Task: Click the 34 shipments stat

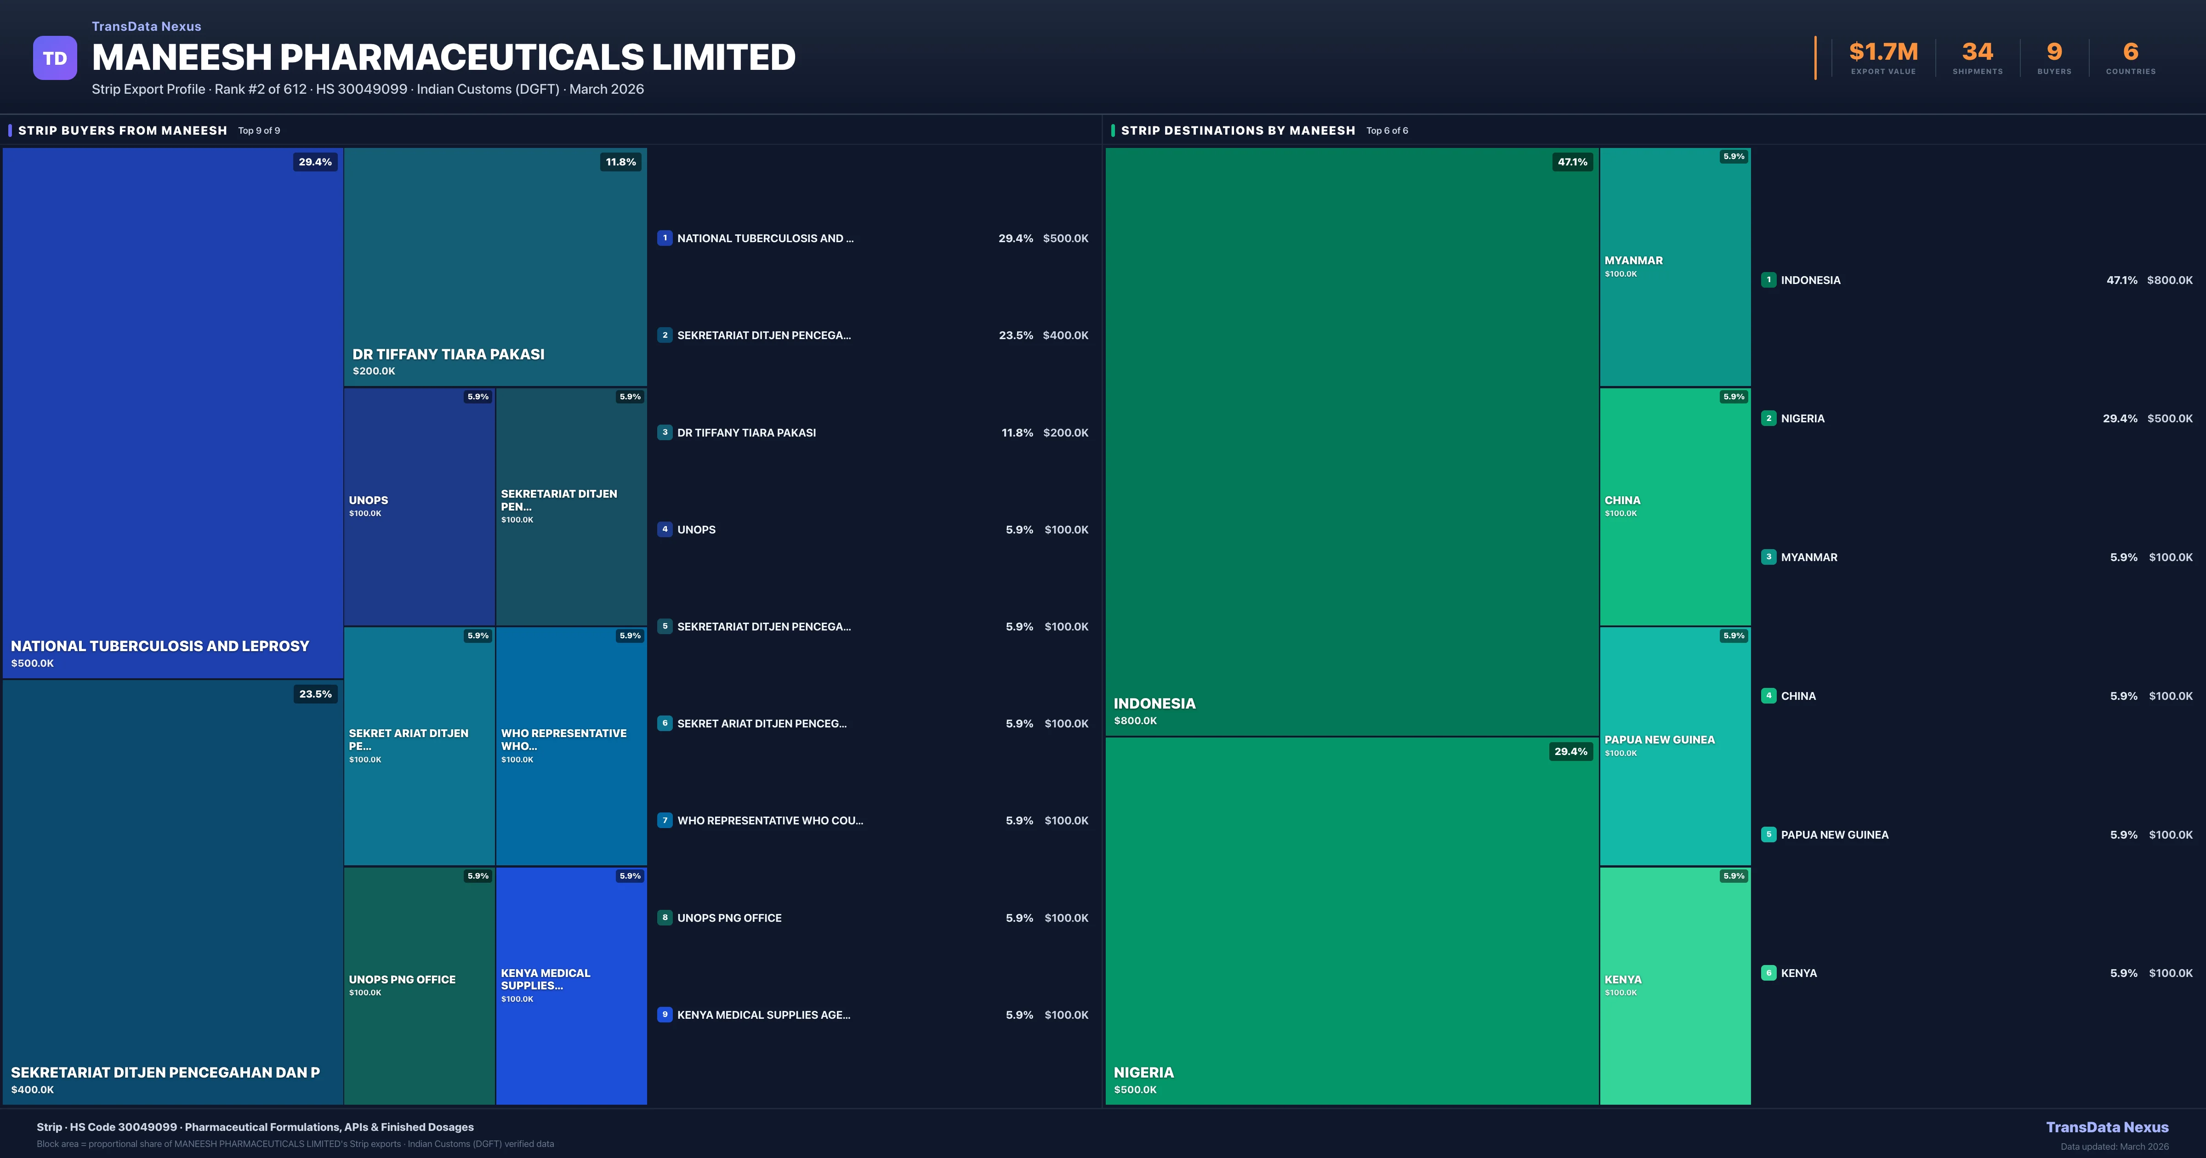Action: click(1977, 52)
